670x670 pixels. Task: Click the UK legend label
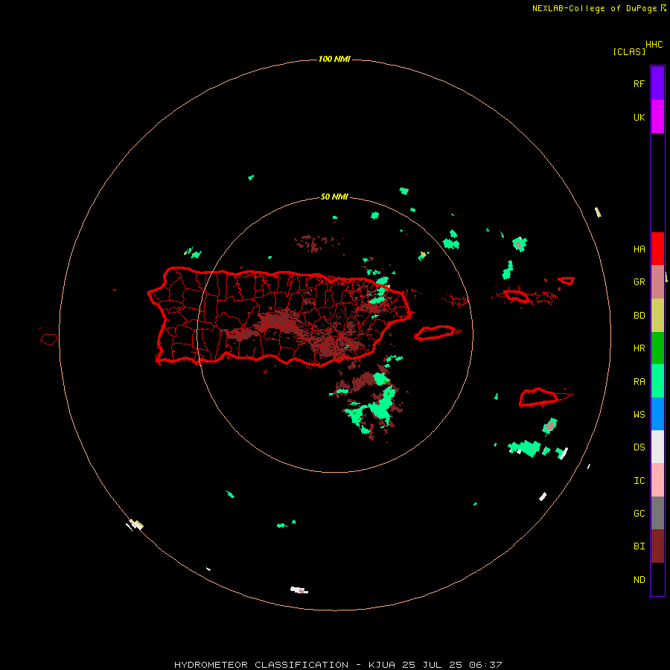click(x=639, y=118)
